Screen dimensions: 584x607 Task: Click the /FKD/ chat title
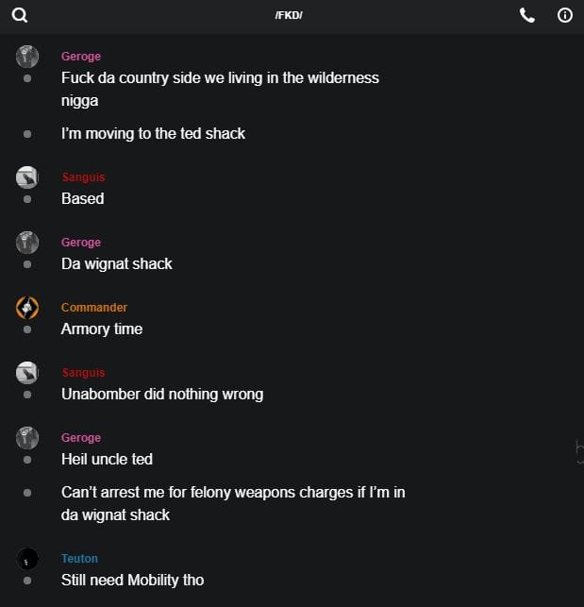pyautogui.click(x=289, y=16)
